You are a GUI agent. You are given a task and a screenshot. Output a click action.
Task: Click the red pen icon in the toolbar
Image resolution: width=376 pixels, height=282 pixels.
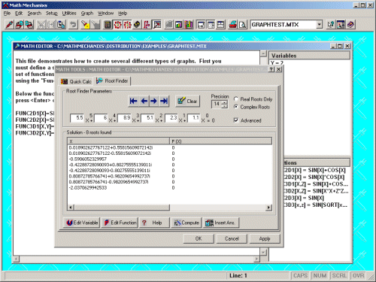pos(9,25)
